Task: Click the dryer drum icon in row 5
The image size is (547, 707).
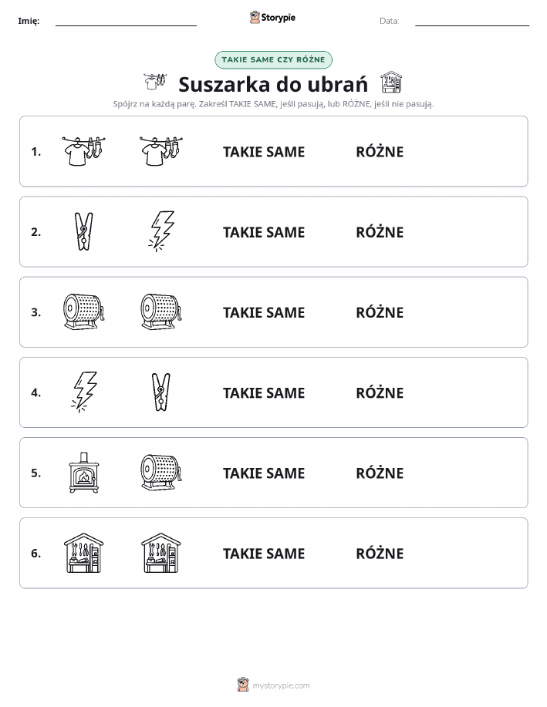Action: point(161,473)
